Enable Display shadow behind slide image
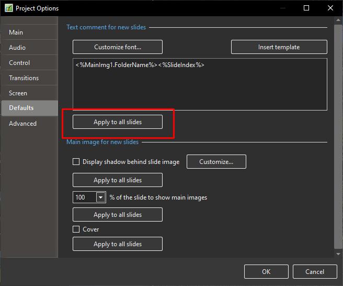This screenshot has width=343, height=286. 76,162
